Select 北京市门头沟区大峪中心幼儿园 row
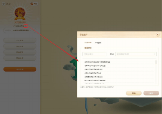This screenshot has width=162, height=114. tap(119, 66)
